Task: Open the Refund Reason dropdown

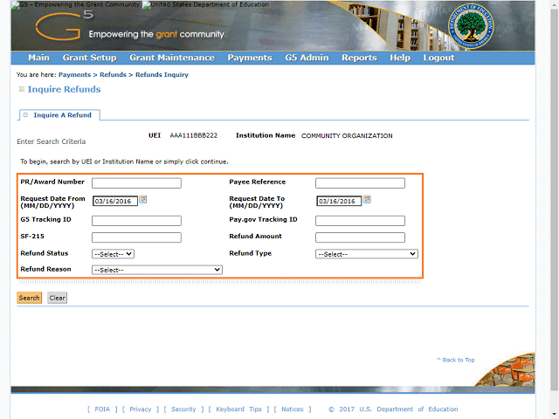Action: click(x=157, y=271)
